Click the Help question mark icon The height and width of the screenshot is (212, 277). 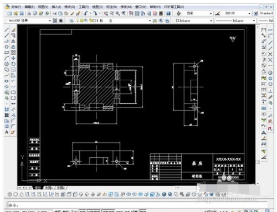coord(168,13)
